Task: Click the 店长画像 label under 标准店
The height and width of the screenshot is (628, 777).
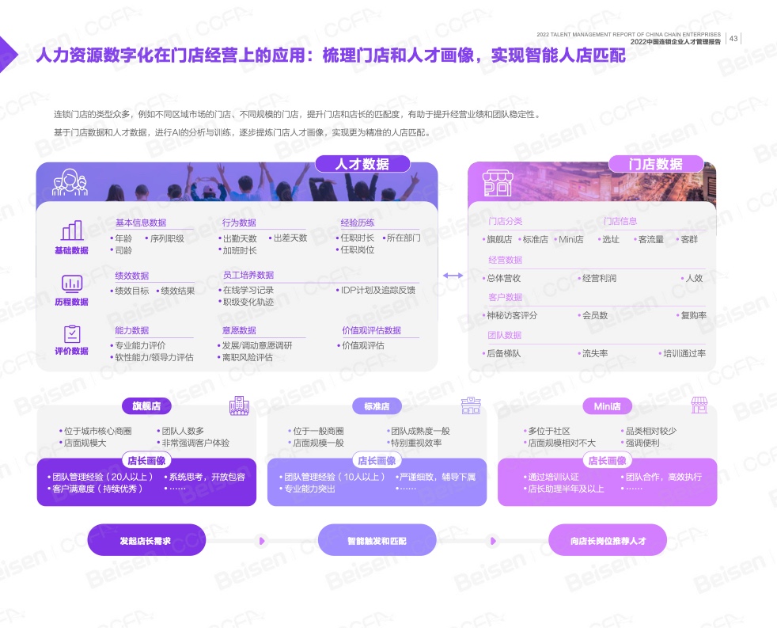Action: [377, 461]
